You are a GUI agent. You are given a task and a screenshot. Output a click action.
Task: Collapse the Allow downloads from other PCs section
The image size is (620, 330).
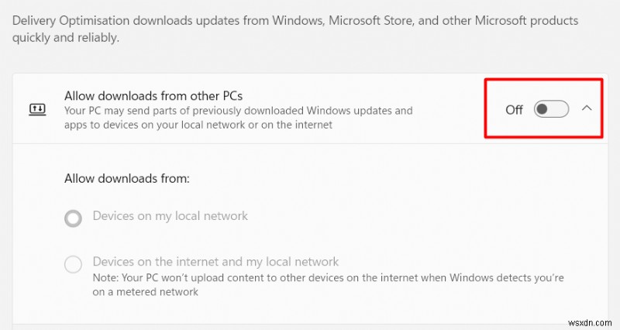(x=587, y=108)
